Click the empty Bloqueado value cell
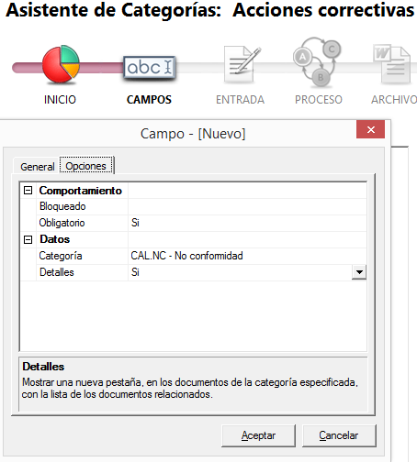Screen dimensions: 417x462 click(x=247, y=206)
